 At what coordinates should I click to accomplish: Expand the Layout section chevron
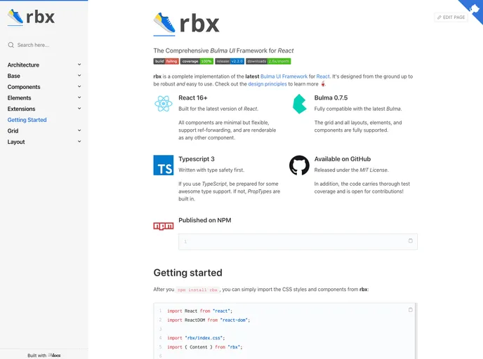click(79, 142)
